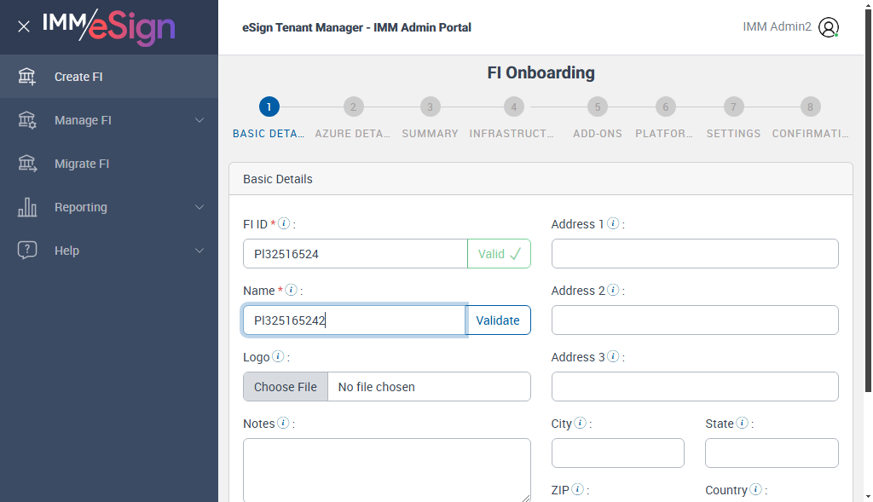The image size is (873, 502).
Task: Focus the Notes text area
Action: [386, 470]
